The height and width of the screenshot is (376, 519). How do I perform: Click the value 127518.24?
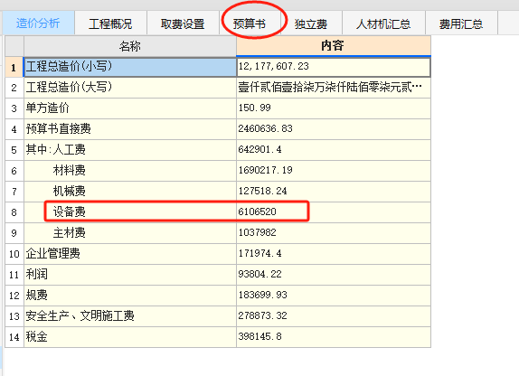334,192
